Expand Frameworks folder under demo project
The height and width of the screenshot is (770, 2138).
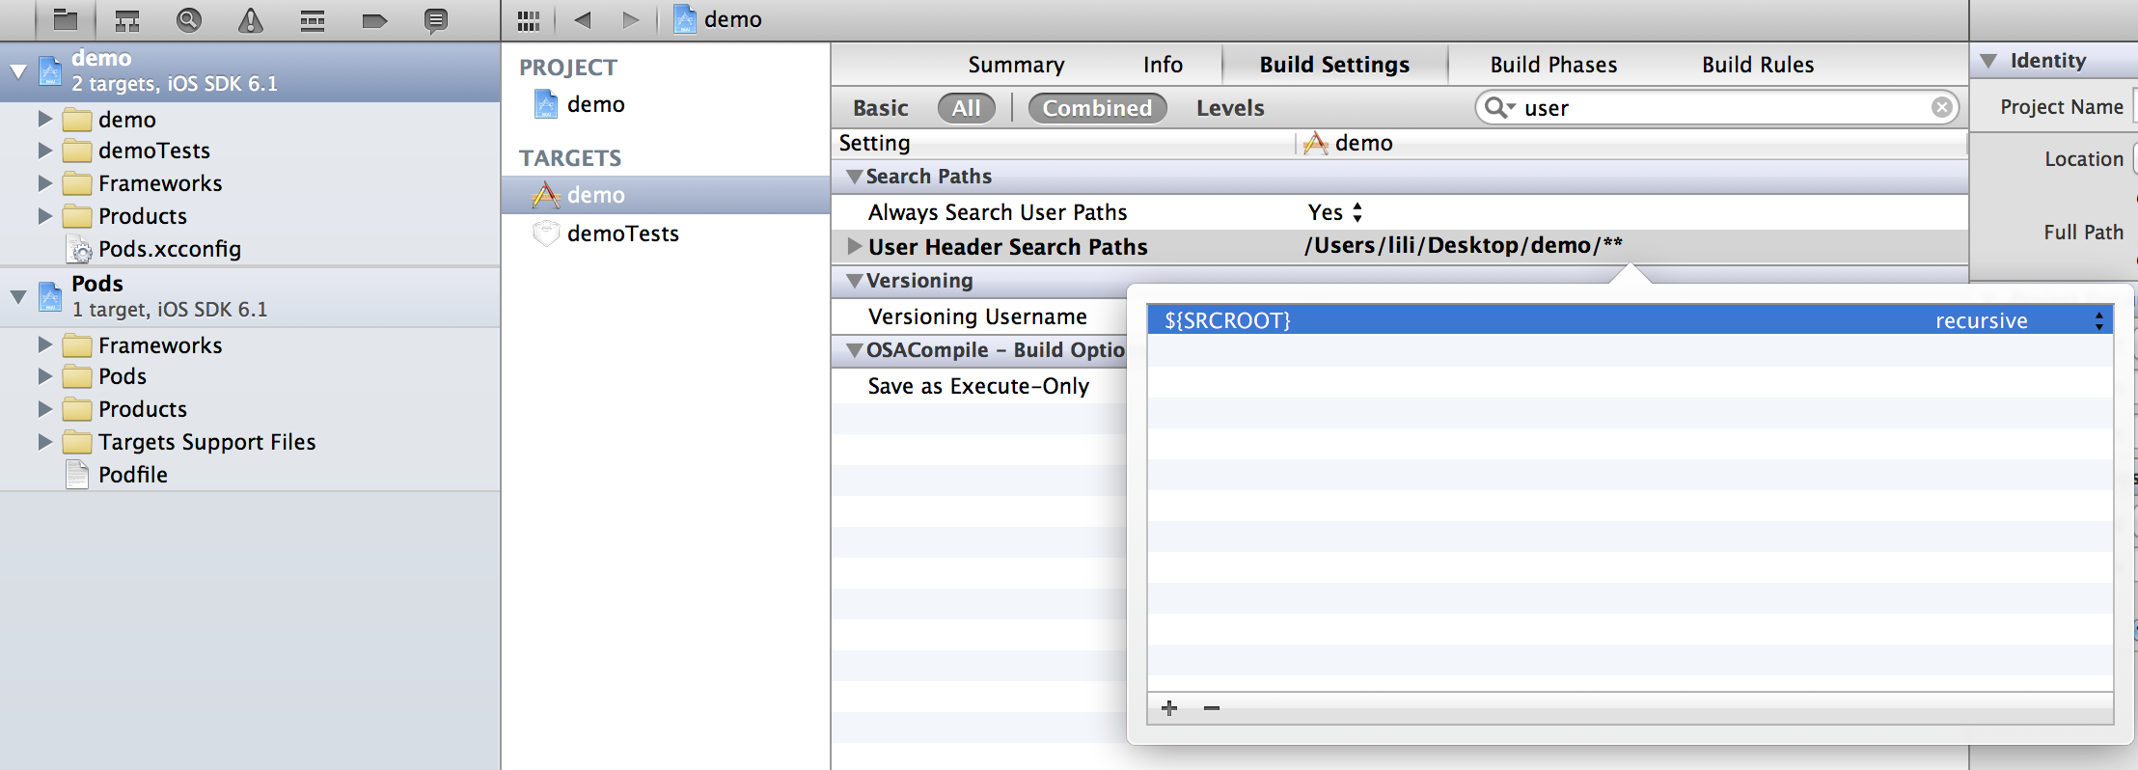click(x=44, y=183)
